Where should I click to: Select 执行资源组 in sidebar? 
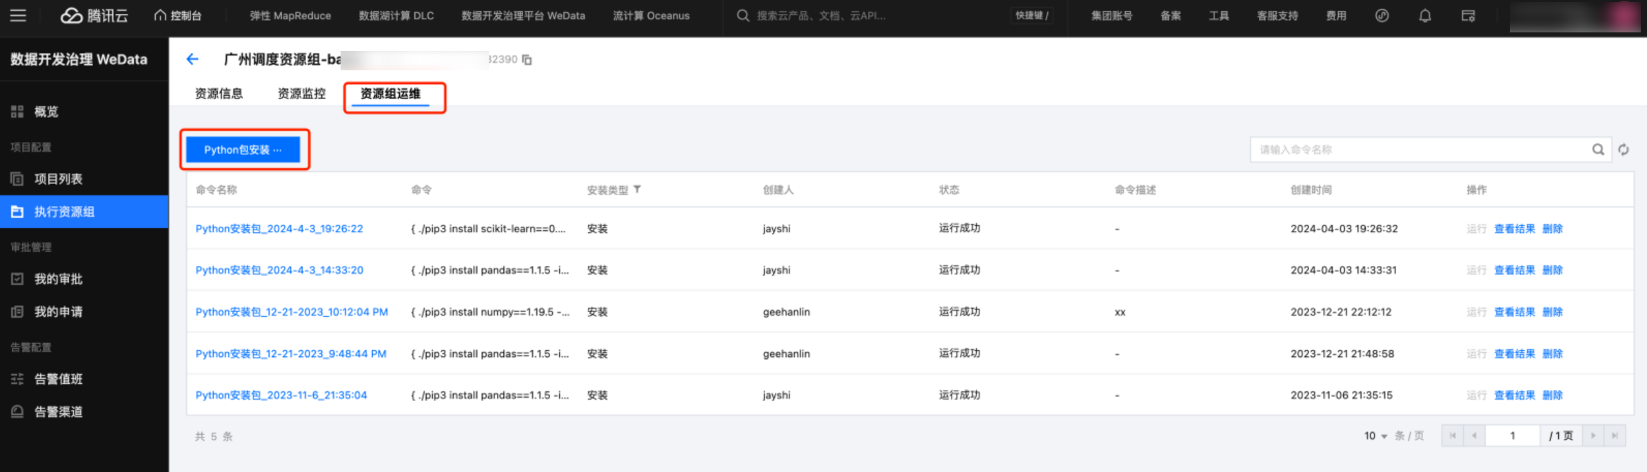(84, 212)
